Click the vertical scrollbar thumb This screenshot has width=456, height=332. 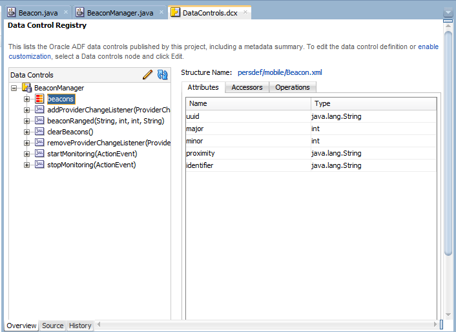coord(448,143)
